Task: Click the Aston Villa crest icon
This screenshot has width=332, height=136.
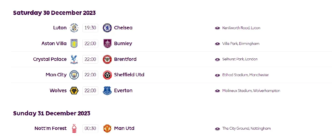Action: click(x=74, y=43)
